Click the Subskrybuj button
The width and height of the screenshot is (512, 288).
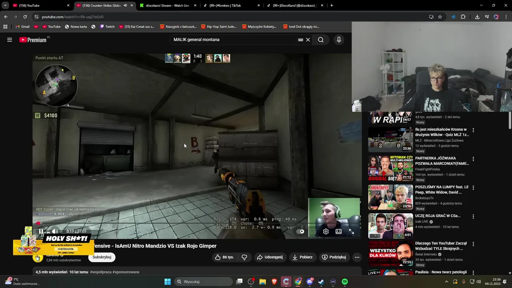point(102,257)
